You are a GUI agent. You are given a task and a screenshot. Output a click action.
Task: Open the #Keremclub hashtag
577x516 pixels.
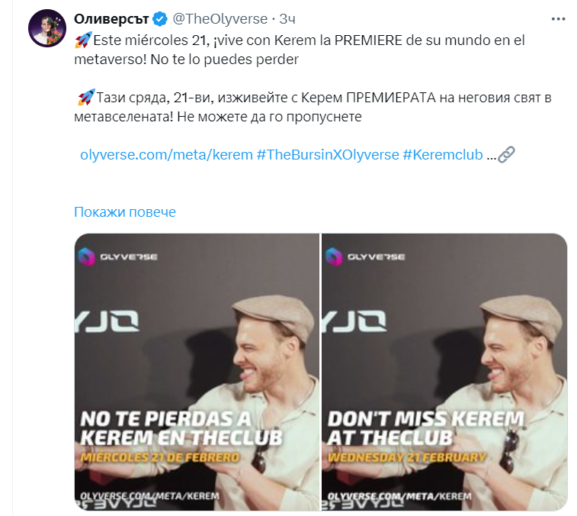(x=443, y=155)
